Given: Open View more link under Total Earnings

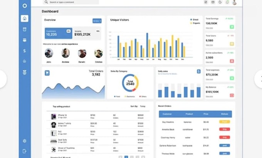Looking at the screenshot, I should tap(209, 28).
